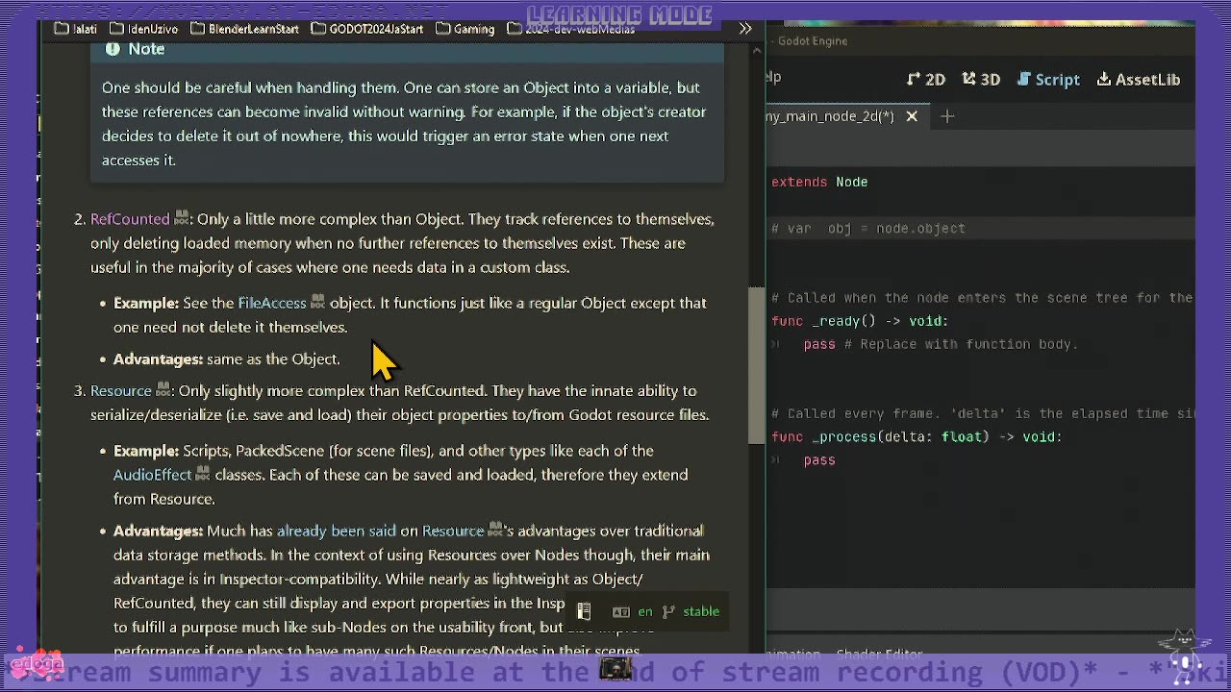Click the stream webcam thumbnail in the ticker
This screenshot has height=692, width=1231.
click(x=615, y=667)
